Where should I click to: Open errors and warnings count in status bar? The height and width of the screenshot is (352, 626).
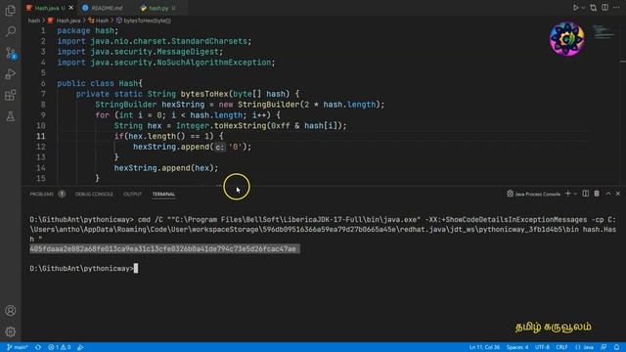click(60, 347)
